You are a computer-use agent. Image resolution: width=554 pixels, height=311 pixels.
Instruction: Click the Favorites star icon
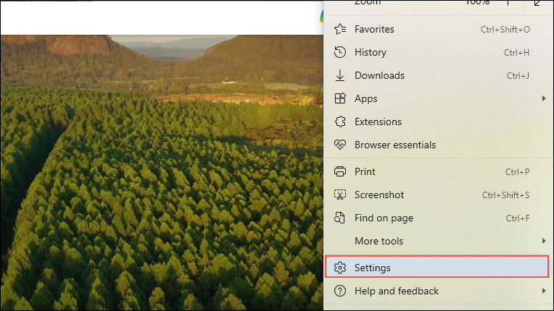pos(340,29)
